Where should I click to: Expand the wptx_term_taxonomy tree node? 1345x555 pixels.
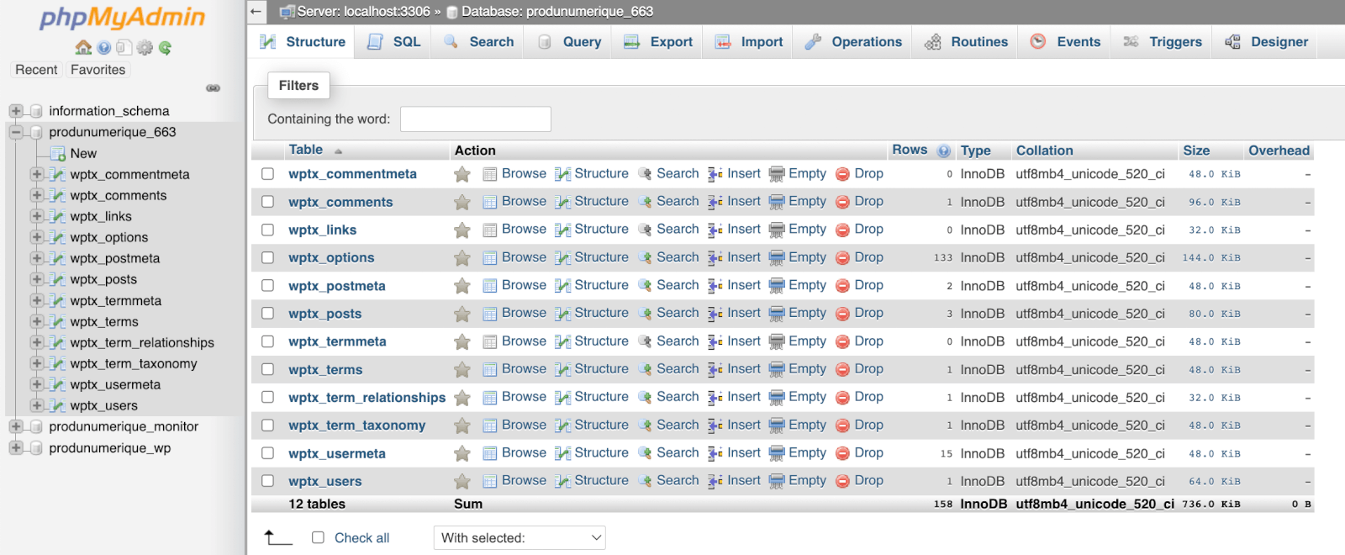click(37, 363)
